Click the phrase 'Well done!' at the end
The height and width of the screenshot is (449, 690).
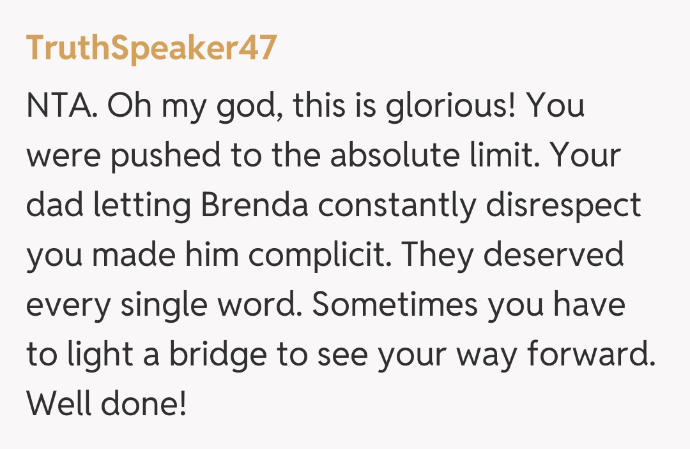[x=107, y=404]
